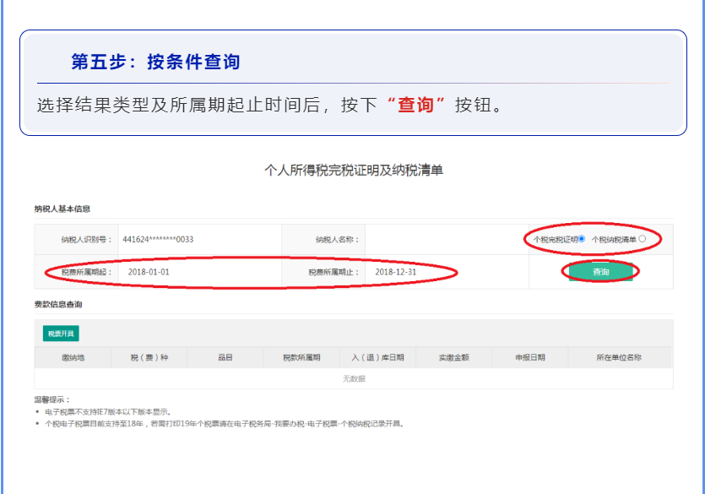Click the 品目 column header

tap(225, 357)
